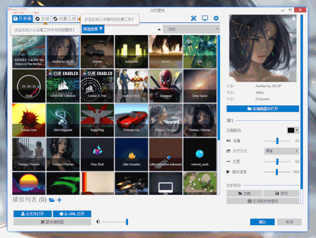Adjust the 位置 position slider
This screenshot has height=238, width=316.
(x=277, y=162)
